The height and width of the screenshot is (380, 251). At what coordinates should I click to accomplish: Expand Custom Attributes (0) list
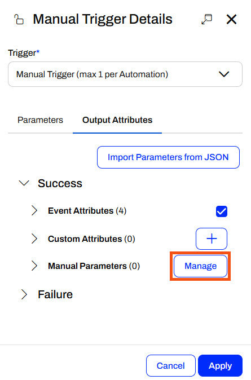click(34, 238)
